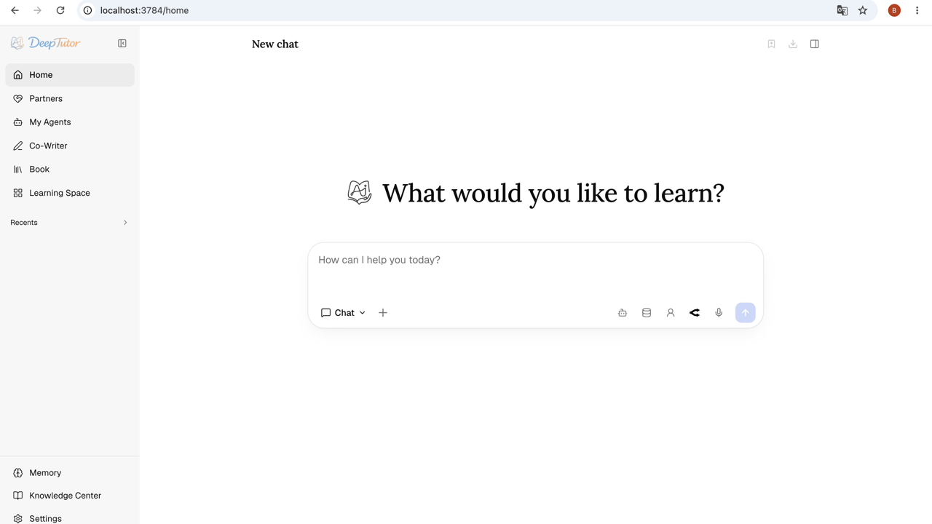Click the plus attachment icon
The width and height of the screenshot is (932, 524).
tap(383, 313)
